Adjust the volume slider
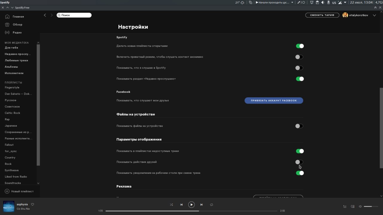The image size is (383, 215). click(x=371, y=206)
